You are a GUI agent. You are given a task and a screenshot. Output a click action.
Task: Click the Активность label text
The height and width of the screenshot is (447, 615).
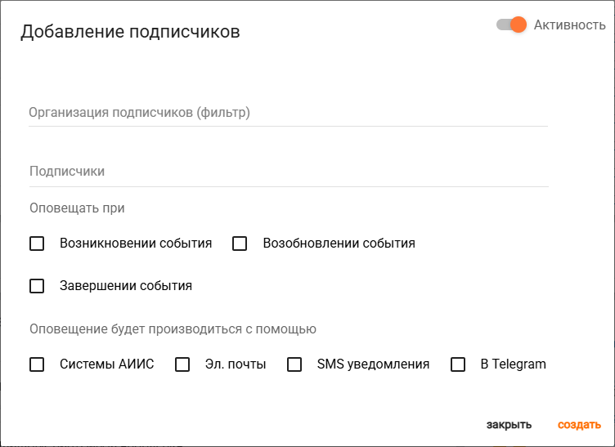[569, 25]
